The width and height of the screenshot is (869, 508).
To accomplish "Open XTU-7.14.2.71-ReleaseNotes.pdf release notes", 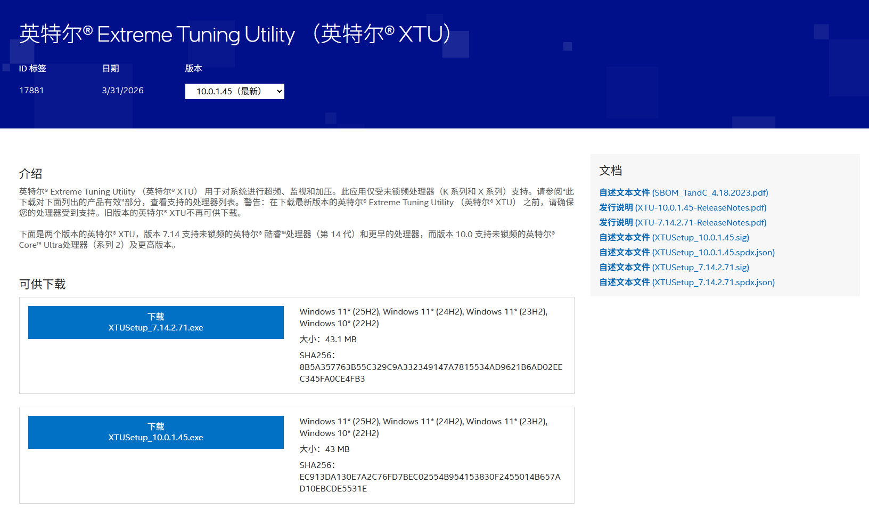I will point(683,222).
